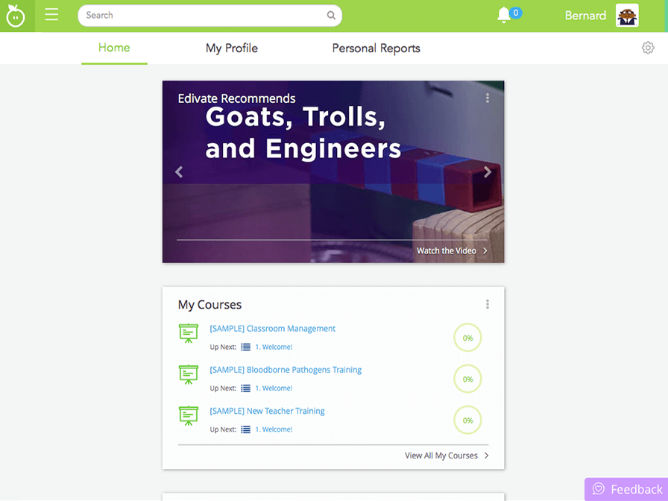The width and height of the screenshot is (668, 501).
Task: Go to next recommended slide
Action: click(488, 172)
